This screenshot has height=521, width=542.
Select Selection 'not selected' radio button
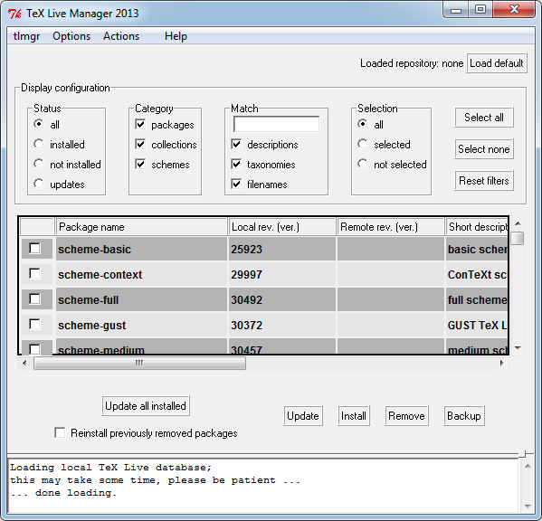[363, 164]
